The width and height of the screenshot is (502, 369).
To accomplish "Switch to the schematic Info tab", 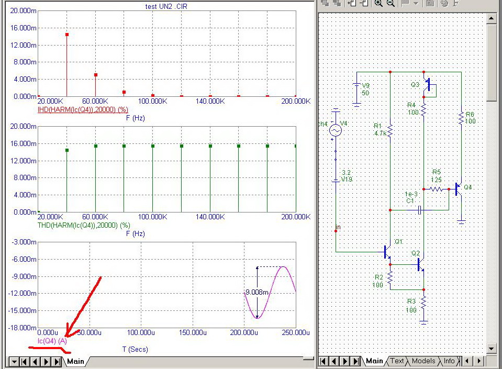I will click(x=449, y=361).
